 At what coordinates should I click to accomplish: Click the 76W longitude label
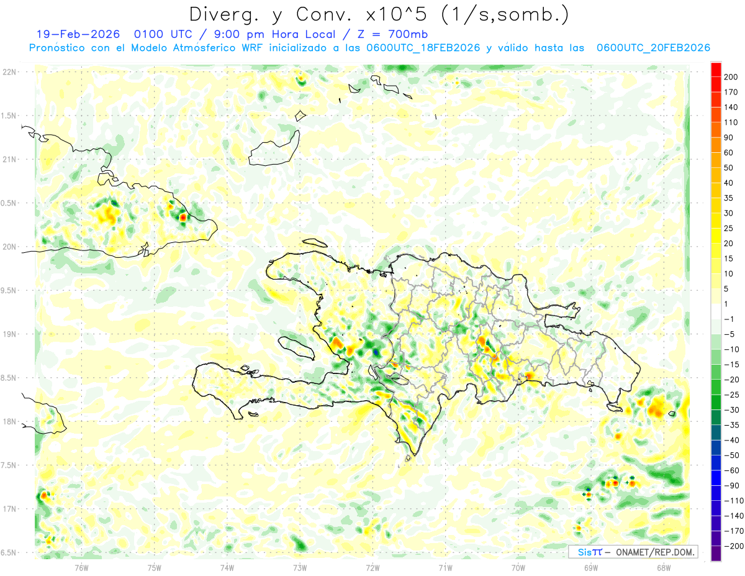pyautogui.click(x=81, y=567)
